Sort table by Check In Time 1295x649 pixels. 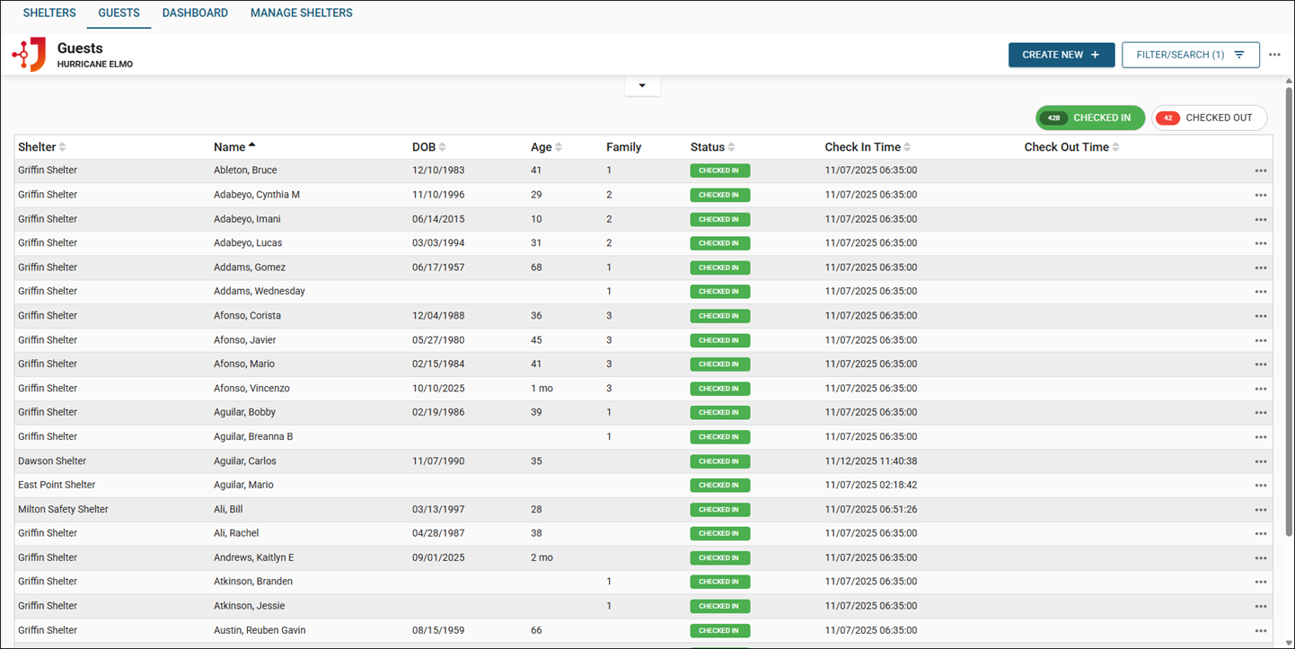907,147
